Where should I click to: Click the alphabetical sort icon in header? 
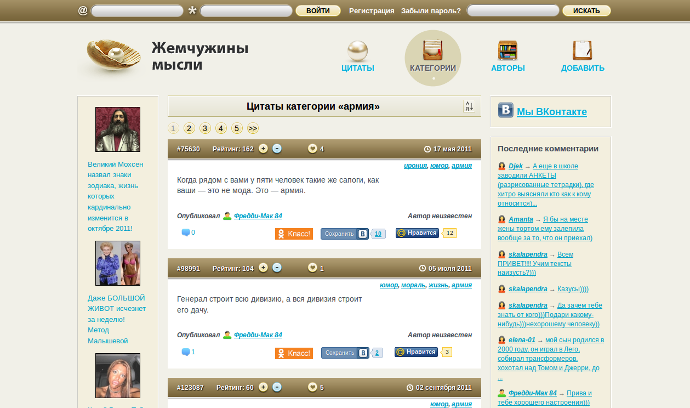[469, 106]
